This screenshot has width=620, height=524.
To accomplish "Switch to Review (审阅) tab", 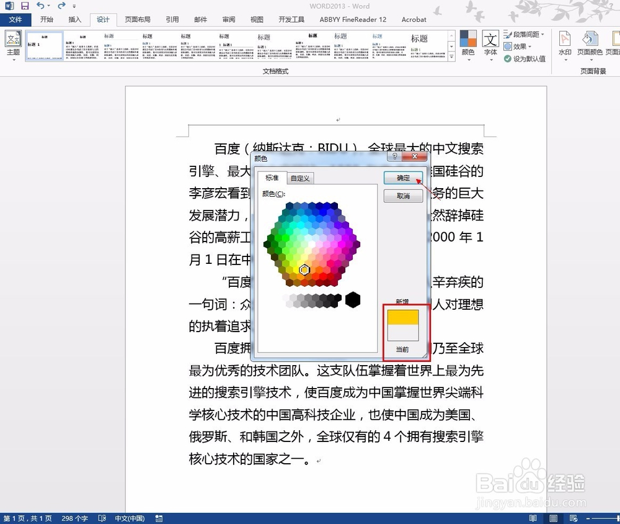I will 229,19.
